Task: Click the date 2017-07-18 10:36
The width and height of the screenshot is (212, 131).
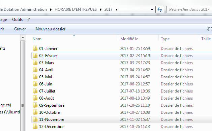Action: (135, 91)
